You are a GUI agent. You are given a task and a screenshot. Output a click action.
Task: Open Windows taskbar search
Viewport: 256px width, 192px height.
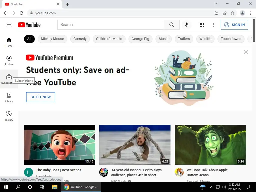pos(18,187)
